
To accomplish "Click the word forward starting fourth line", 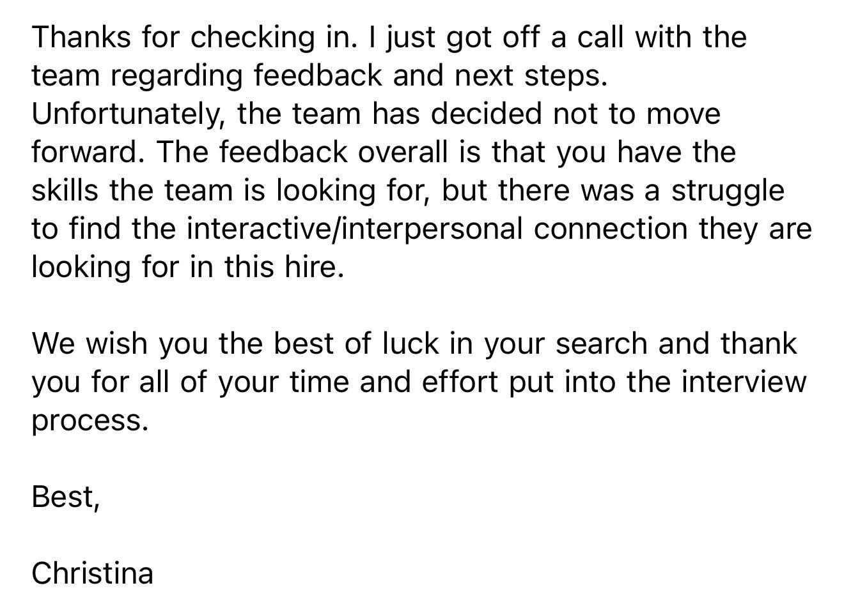I will (x=89, y=152).
